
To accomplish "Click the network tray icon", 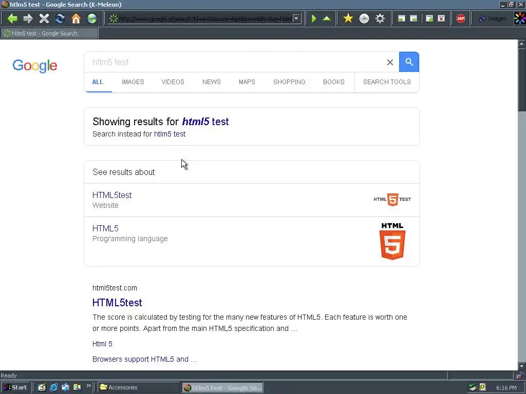I will pos(473,387).
